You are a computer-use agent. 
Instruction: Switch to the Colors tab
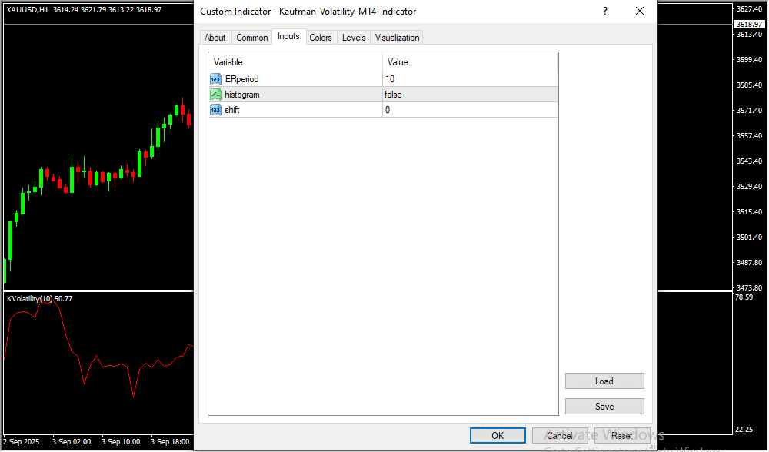321,38
